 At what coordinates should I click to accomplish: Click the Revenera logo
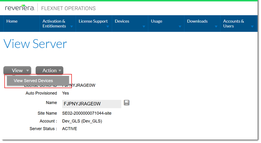click(20, 8)
